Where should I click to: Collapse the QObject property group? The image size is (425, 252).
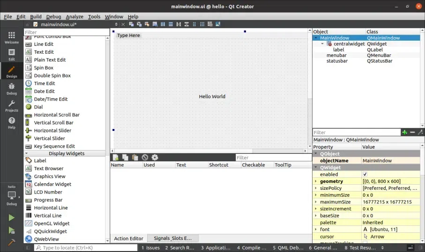(x=316, y=153)
